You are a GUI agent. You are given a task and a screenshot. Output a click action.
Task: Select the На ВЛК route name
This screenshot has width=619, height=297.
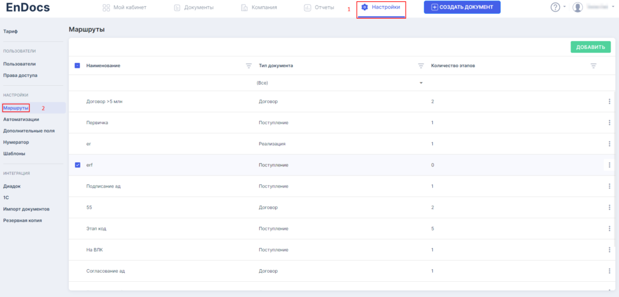95,250
